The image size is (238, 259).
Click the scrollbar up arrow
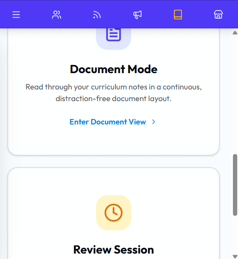click(x=235, y=33)
